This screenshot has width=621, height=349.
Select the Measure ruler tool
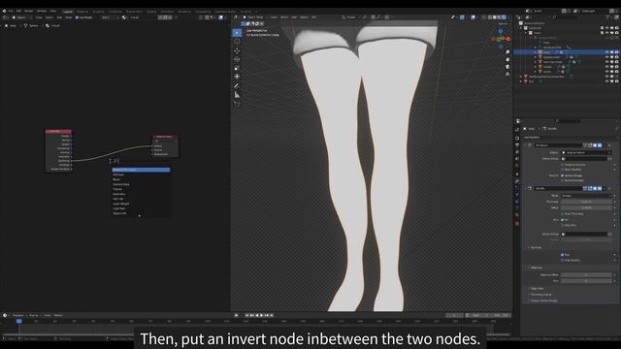click(237, 95)
